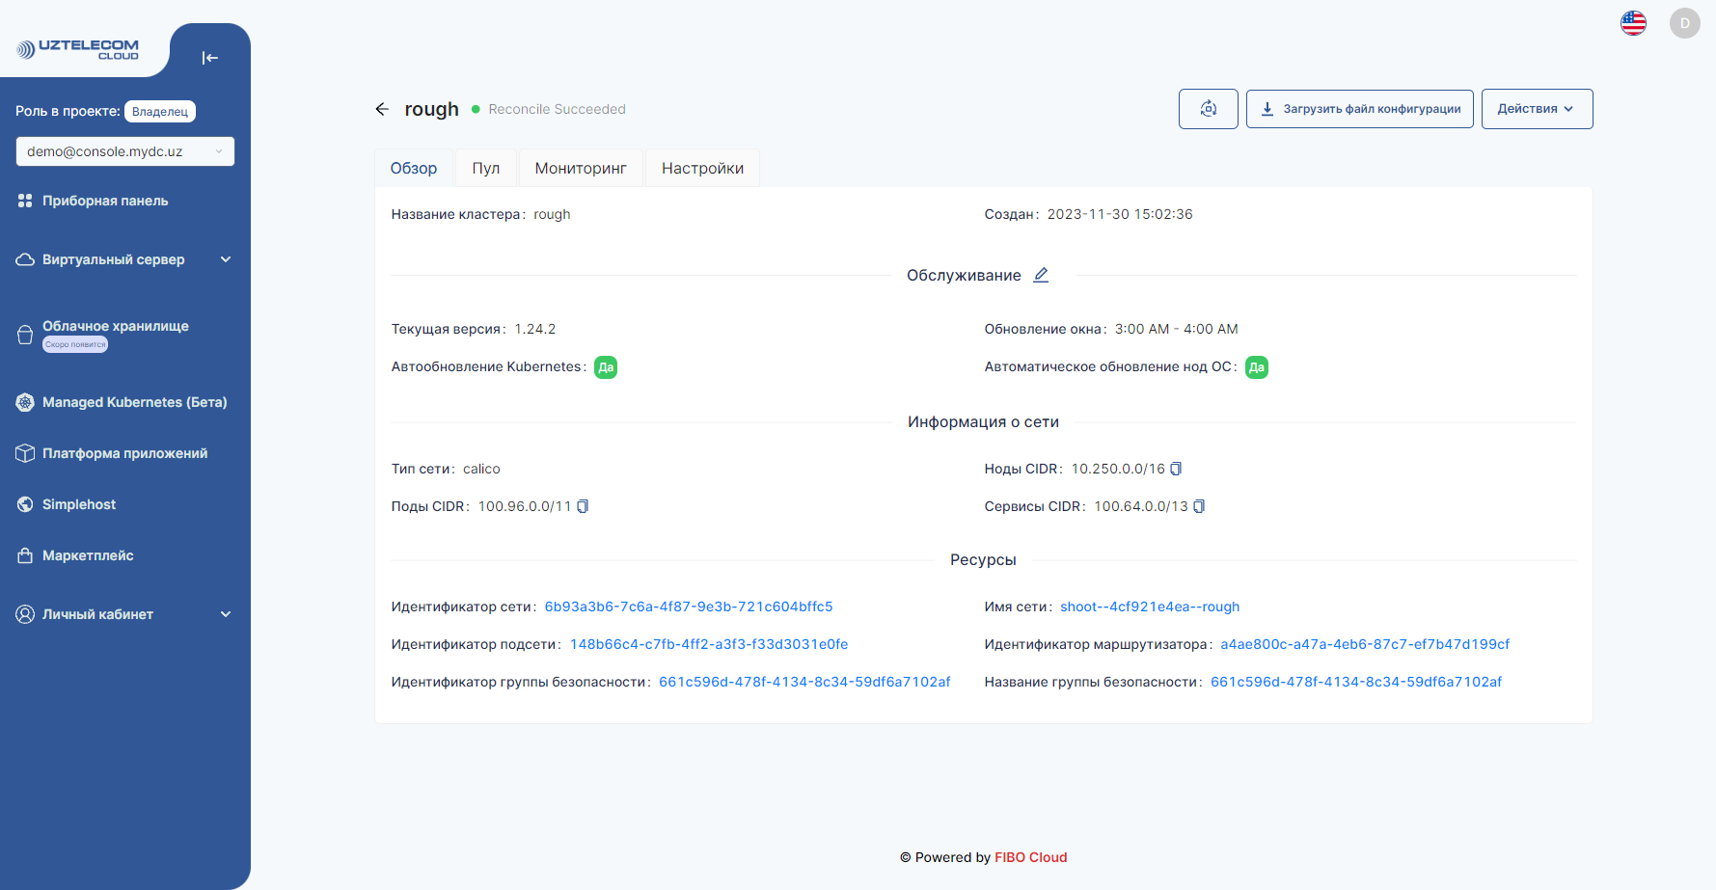Go back using the left arrow icon

pyautogui.click(x=382, y=109)
